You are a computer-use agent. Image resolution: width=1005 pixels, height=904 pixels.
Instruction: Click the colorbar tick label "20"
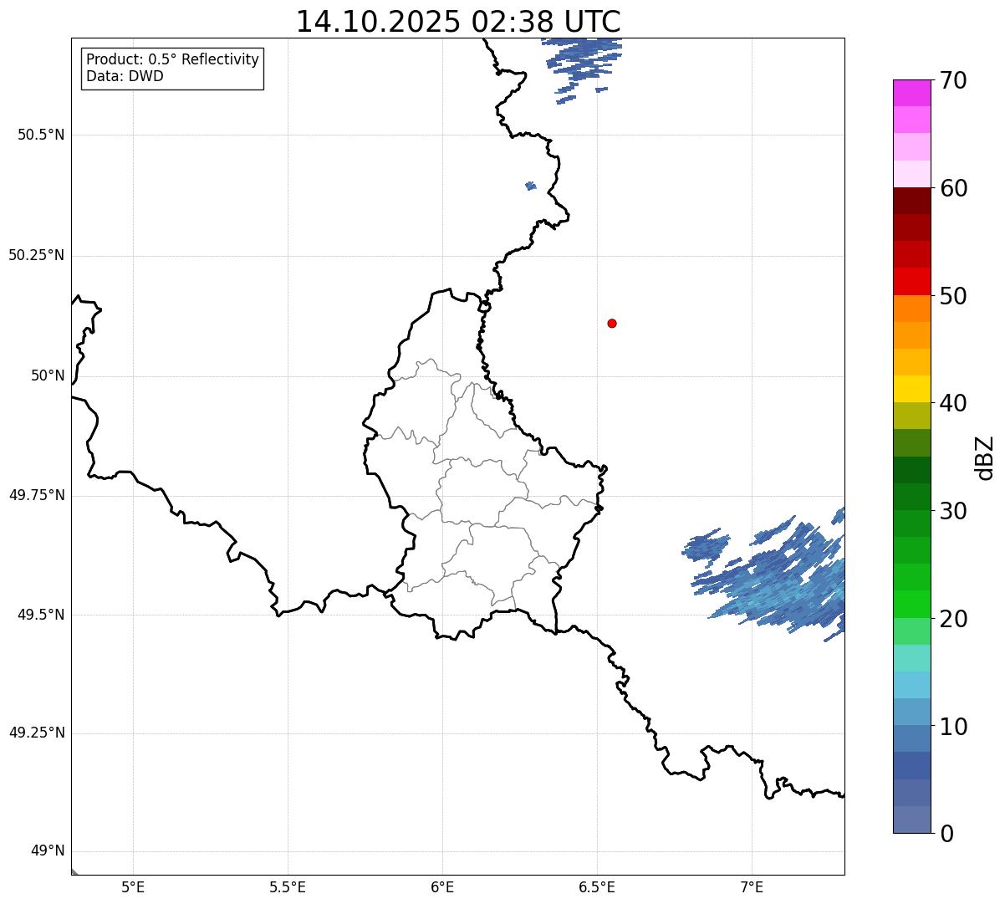point(952,619)
